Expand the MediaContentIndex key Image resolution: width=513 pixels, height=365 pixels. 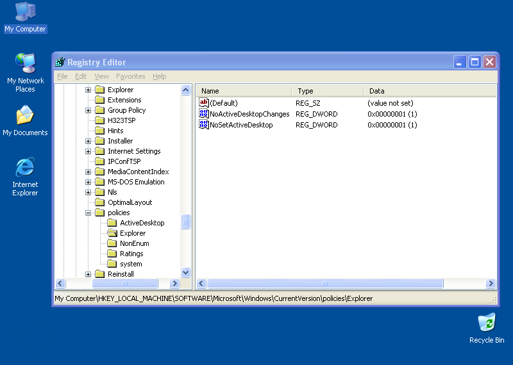point(88,172)
